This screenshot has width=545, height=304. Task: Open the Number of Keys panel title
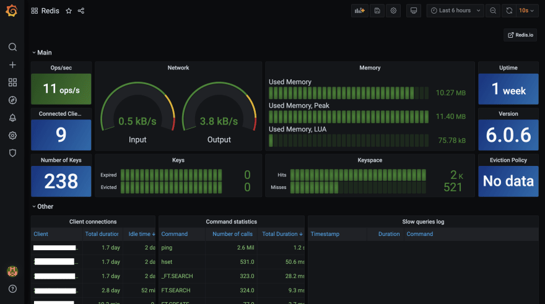click(61, 160)
